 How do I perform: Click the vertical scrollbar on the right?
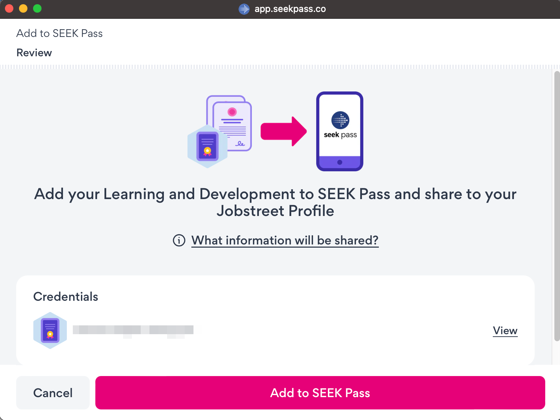(556, 206)
